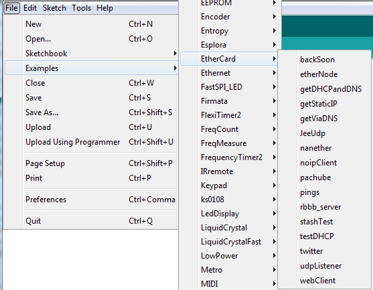Expand the Ethernet examples submenu
373x290 pixels.
click(229, 73)
